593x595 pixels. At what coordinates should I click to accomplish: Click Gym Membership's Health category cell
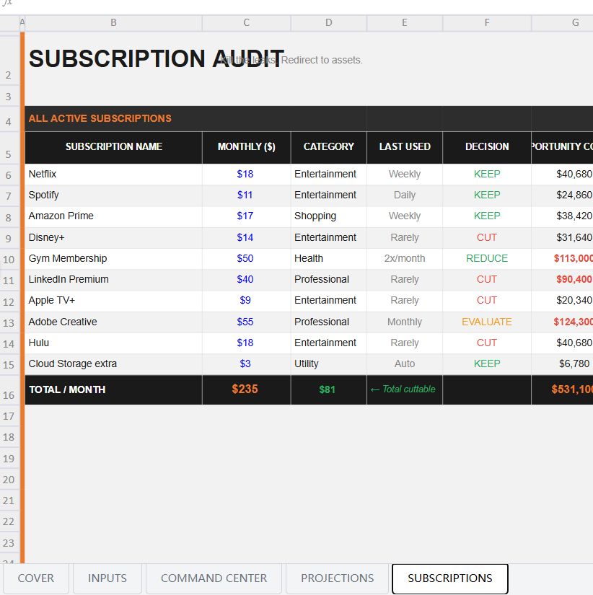coord(329,258)
